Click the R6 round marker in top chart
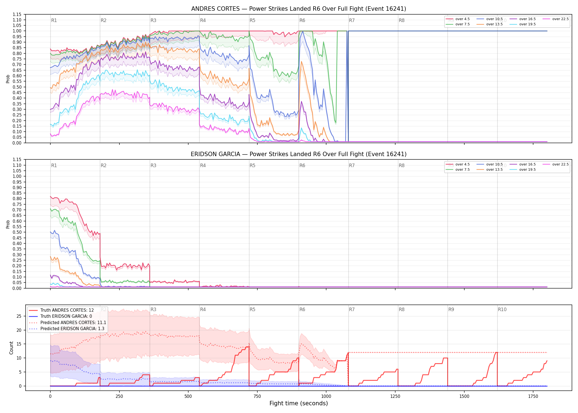The image size is (578, 413). click(302, 20)
